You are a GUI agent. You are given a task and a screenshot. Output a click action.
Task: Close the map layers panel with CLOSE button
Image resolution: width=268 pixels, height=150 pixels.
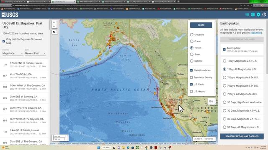201,25
